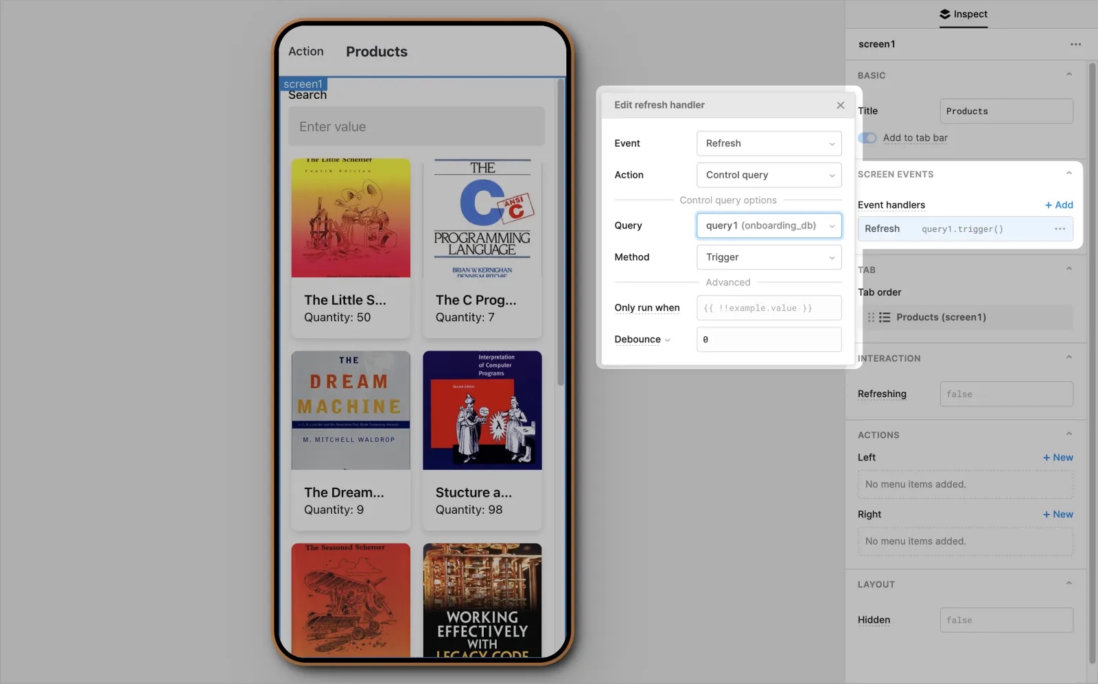Click the Products title in phone header

[376, 51]
